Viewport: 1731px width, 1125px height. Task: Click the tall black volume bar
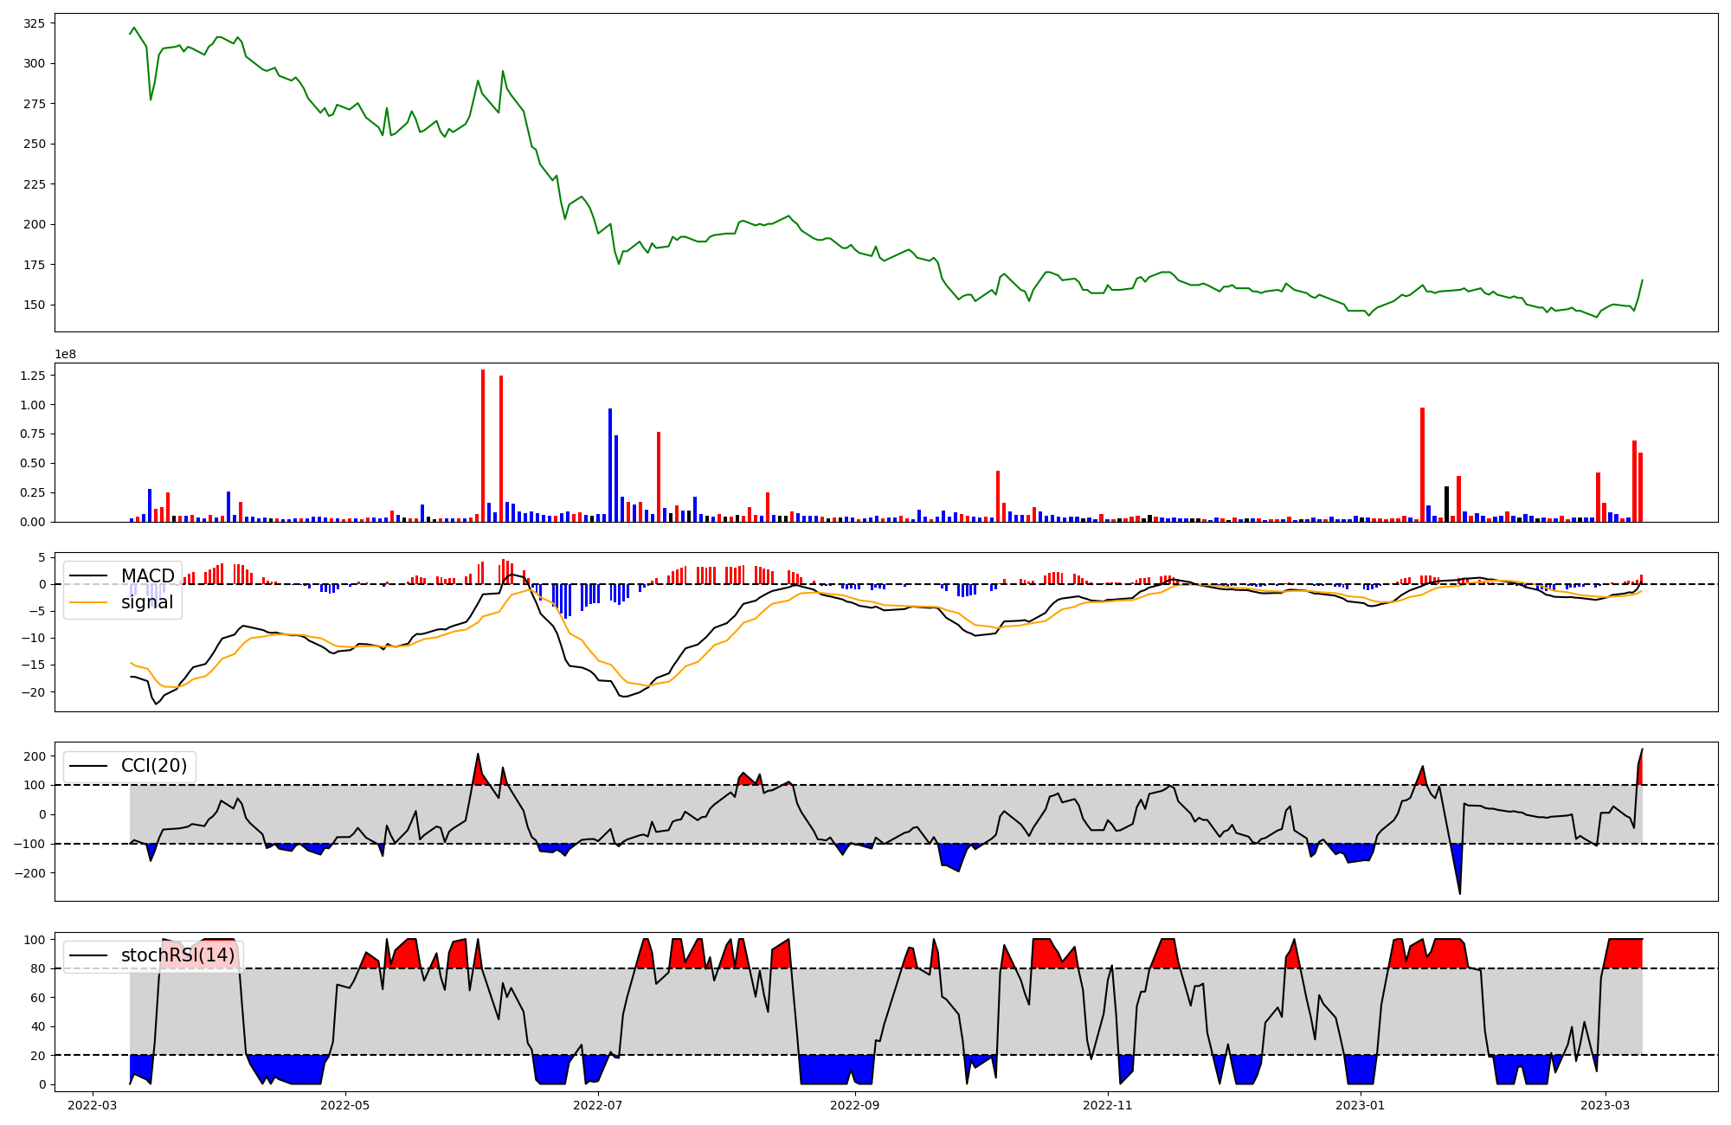(1446, 504)
